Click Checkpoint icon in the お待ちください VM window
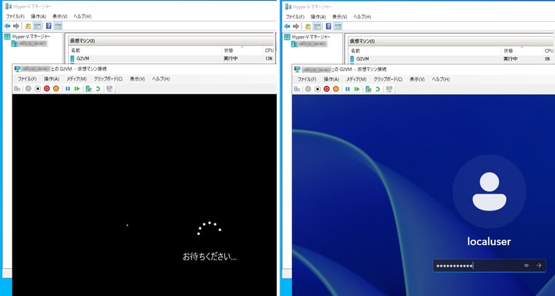The width and height of the screenshot is (555, 296). coord(88,89)
